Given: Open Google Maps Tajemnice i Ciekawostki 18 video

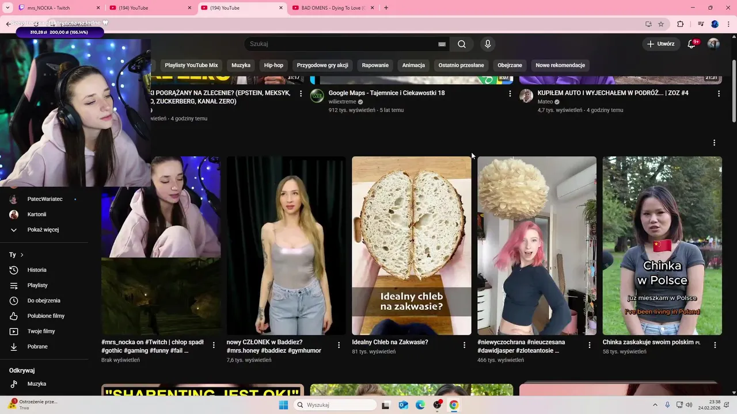Looking at the screenshot, I should click(x=386, y=93).
